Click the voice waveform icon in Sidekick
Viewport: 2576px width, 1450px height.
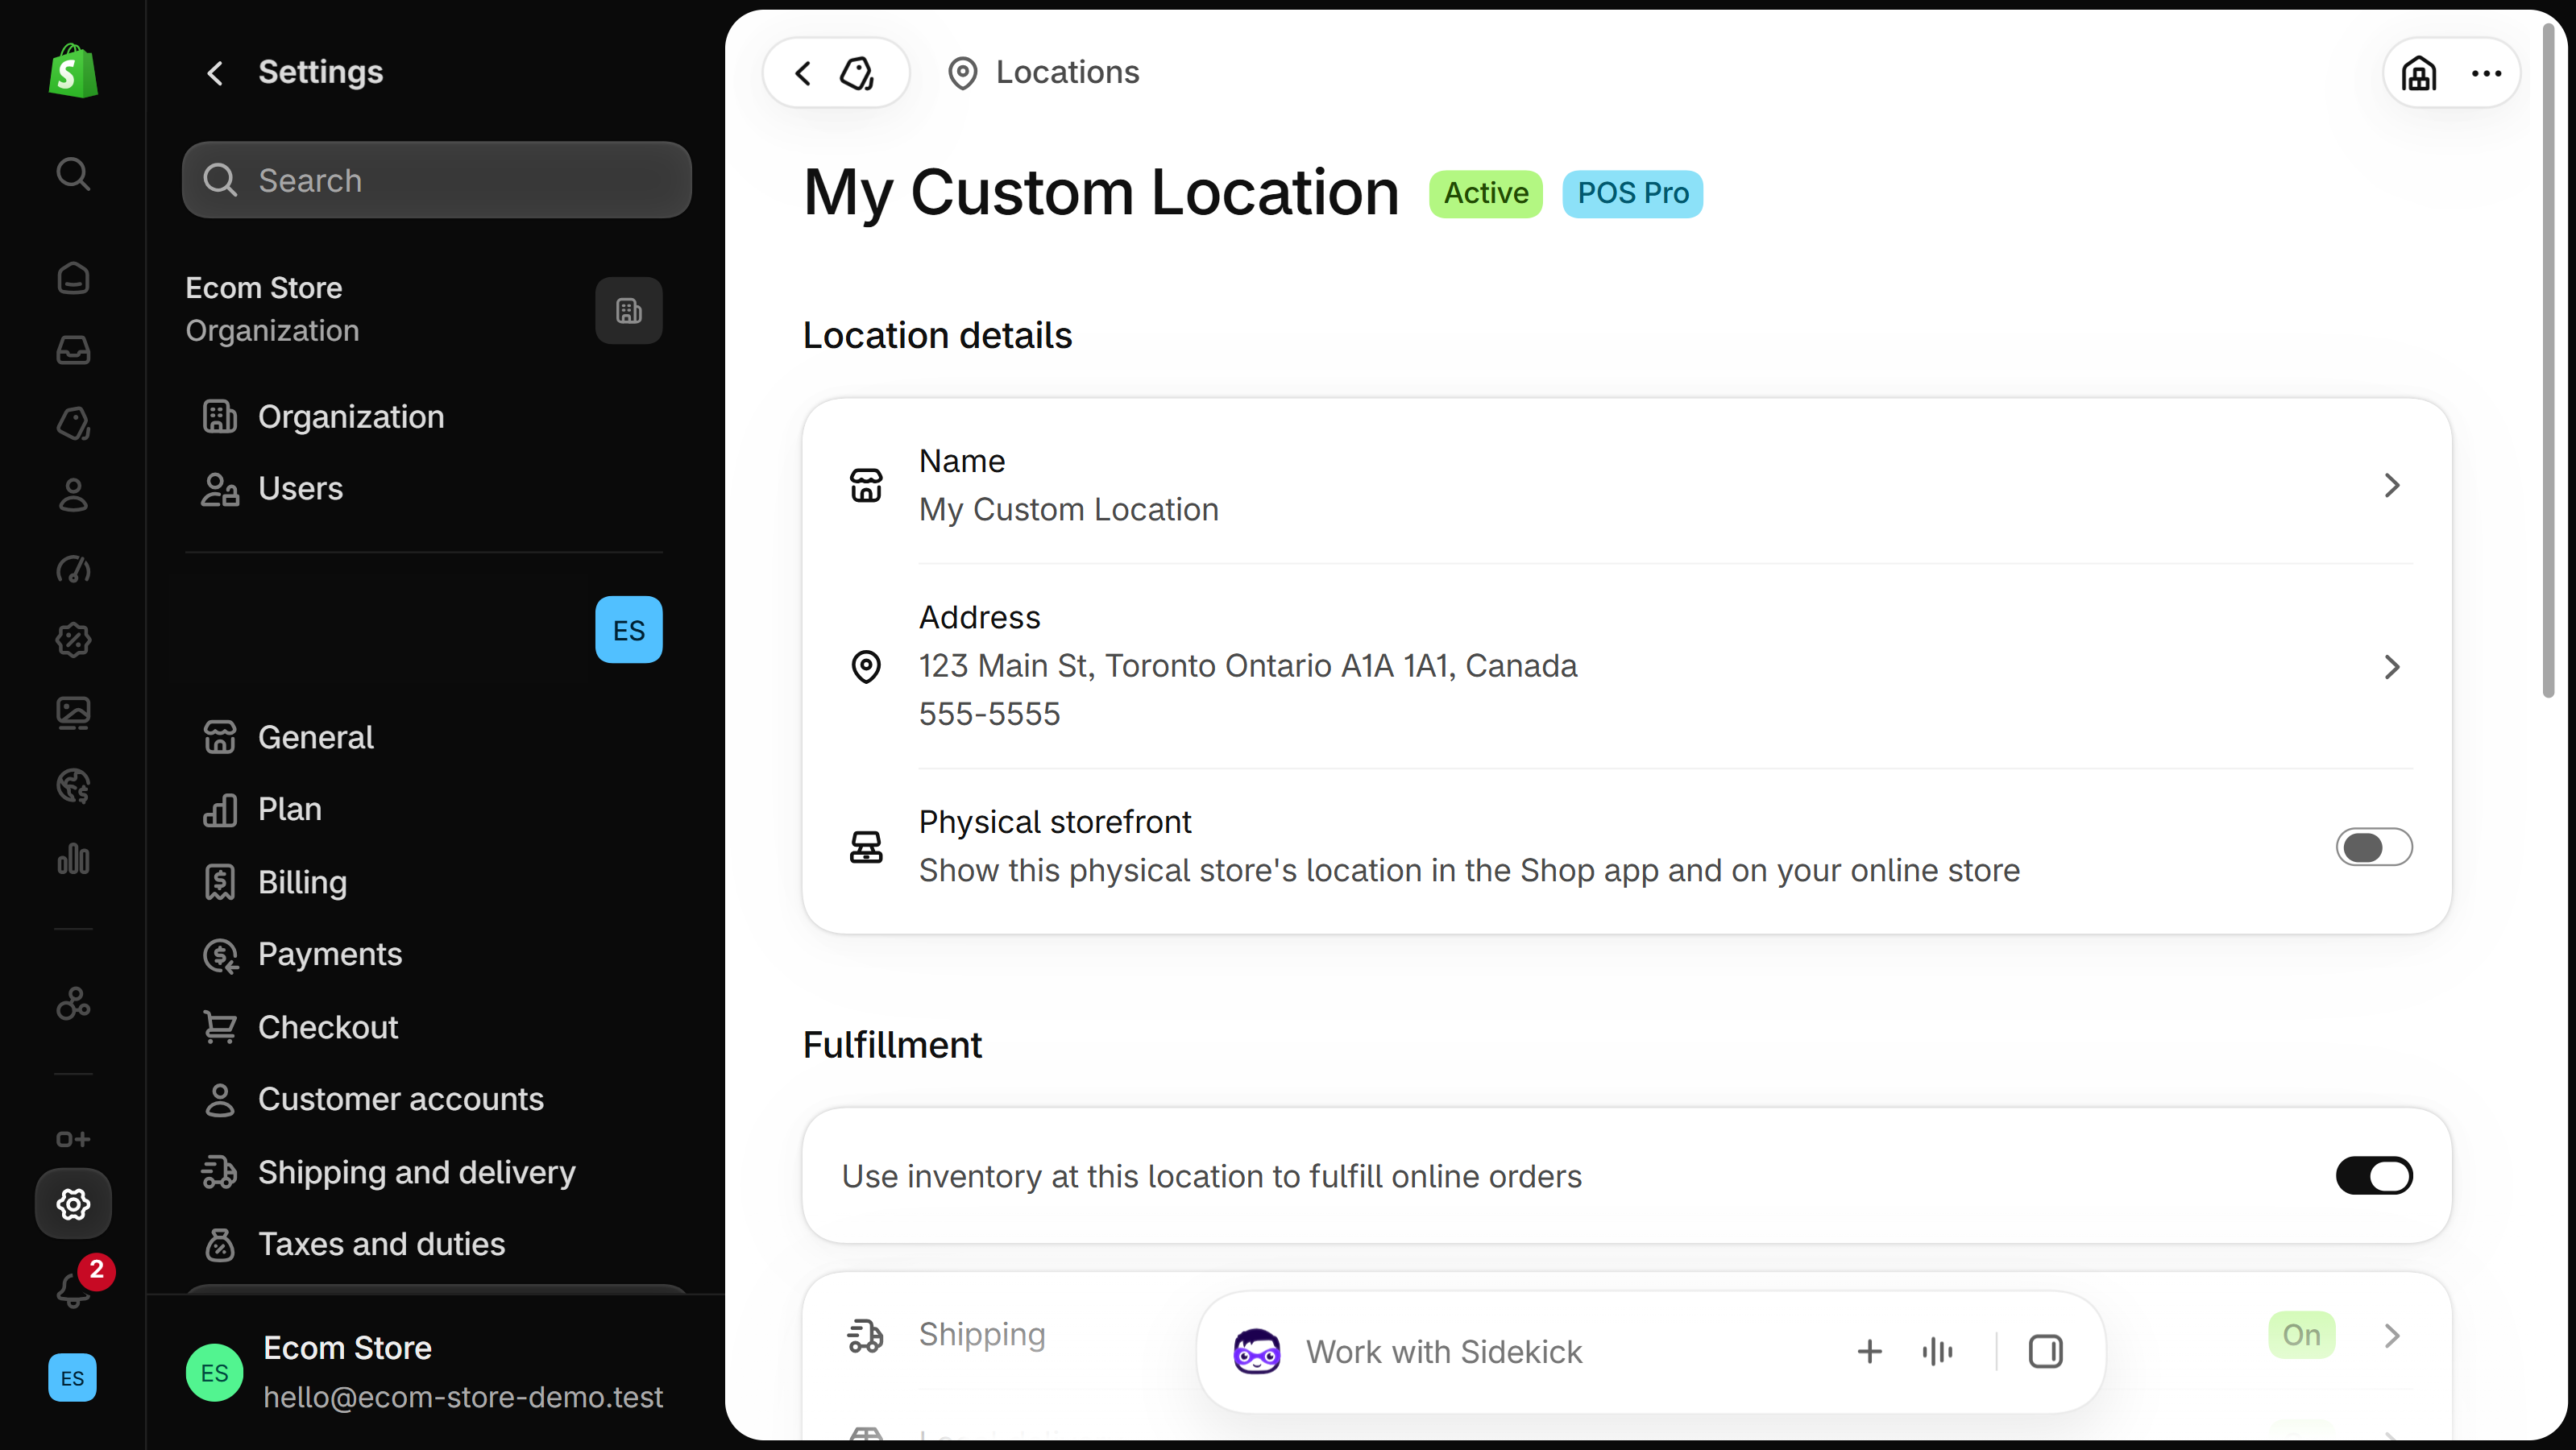tap(1937, 1352)
